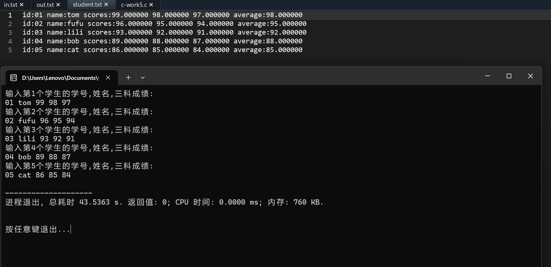Close the student.txt tab
The image size is (551, 267).
click(106, 5)
